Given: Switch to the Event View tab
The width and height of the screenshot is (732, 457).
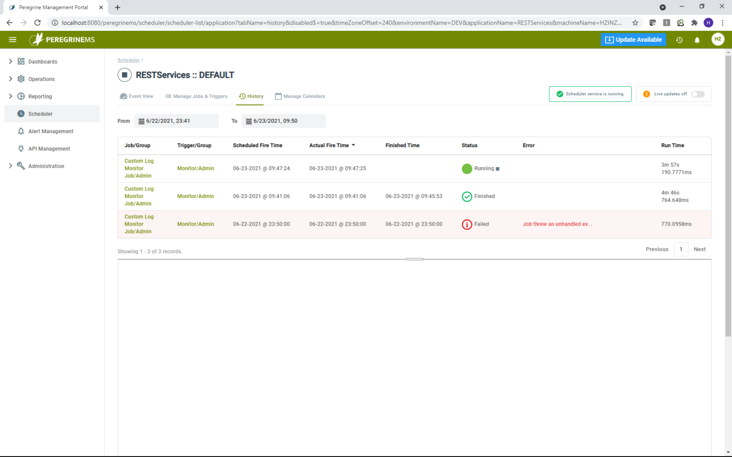Looking at the screenshot, I should (x=137, y=96).
